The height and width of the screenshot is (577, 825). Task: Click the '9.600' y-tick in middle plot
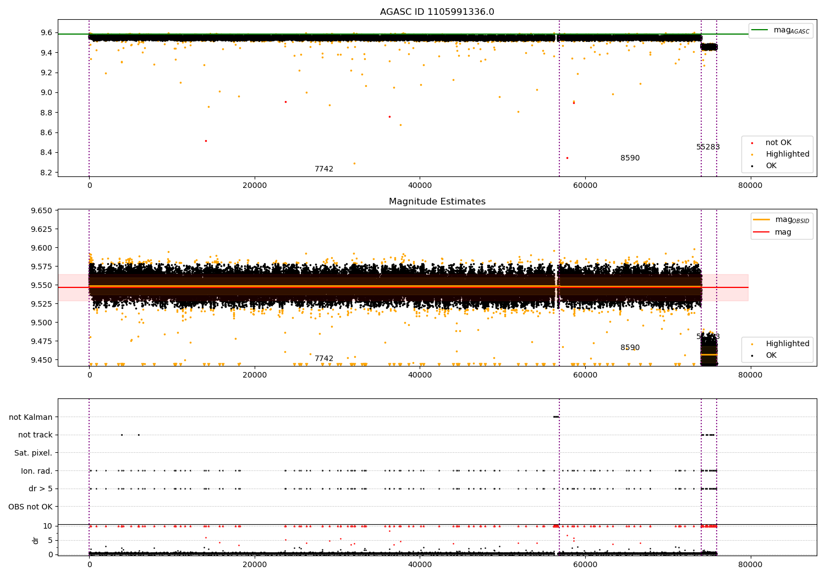[42, 248]
